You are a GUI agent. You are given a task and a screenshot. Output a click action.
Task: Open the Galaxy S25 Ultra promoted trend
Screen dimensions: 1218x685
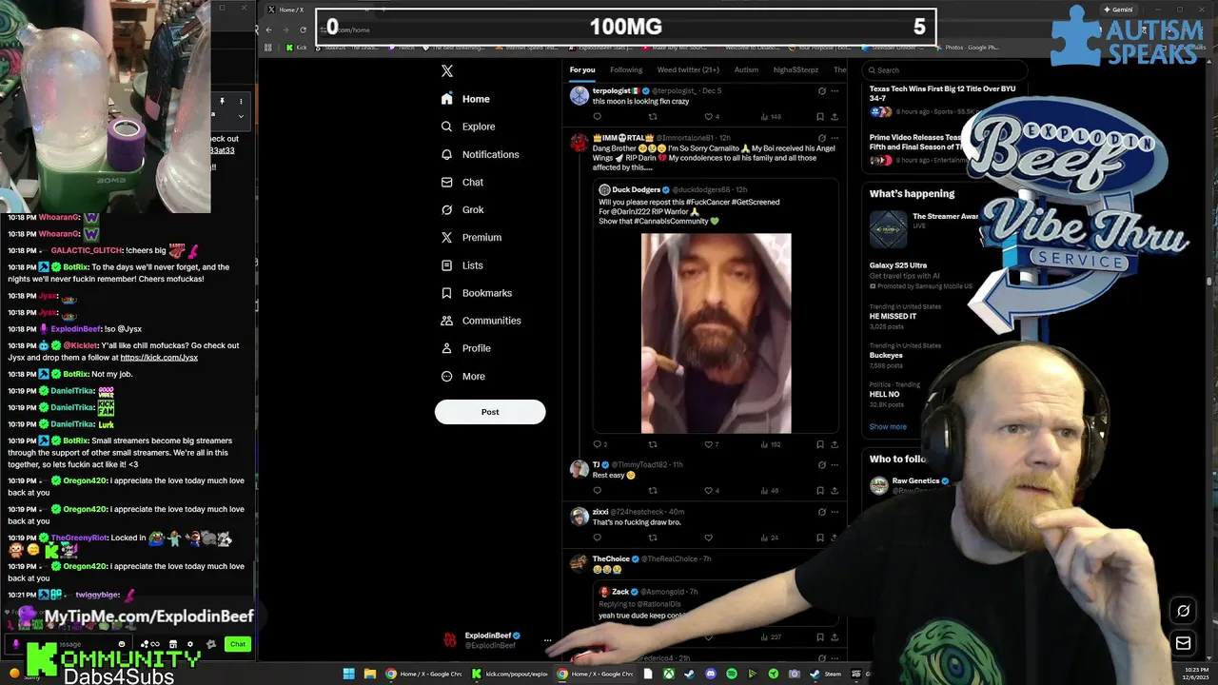pos(898,265)
